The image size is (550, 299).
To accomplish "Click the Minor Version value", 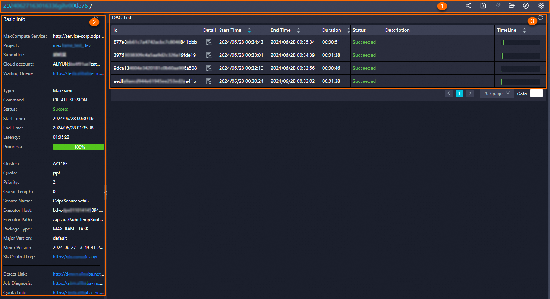I will 78,248.
